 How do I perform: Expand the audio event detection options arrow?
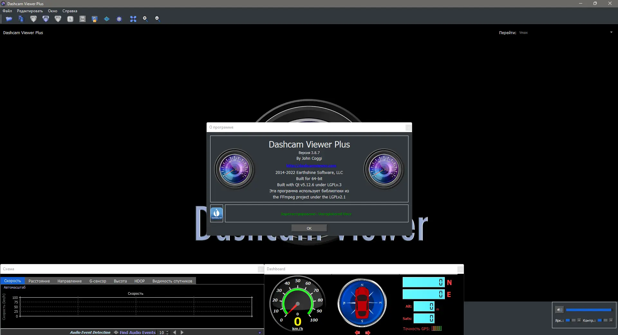tap(260, 333)
